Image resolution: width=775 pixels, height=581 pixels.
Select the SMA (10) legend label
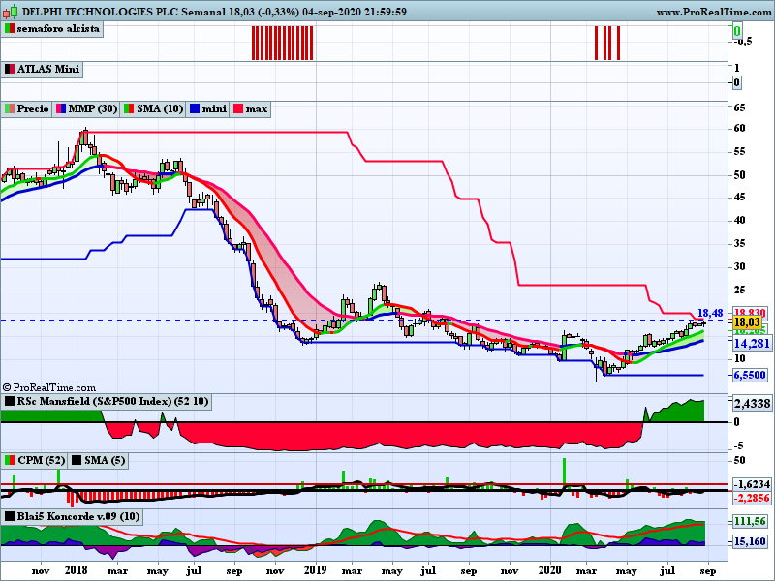[160, 108]
